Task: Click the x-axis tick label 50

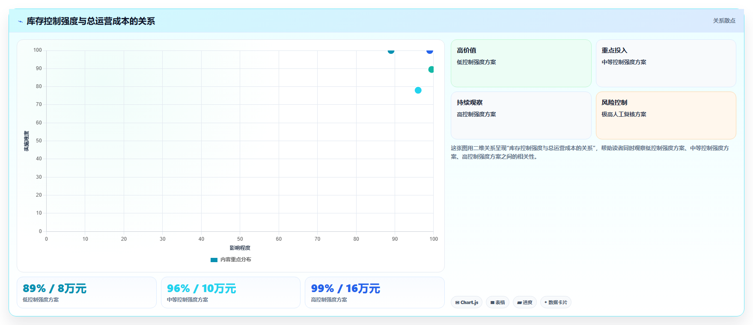Action: (240, 239)
